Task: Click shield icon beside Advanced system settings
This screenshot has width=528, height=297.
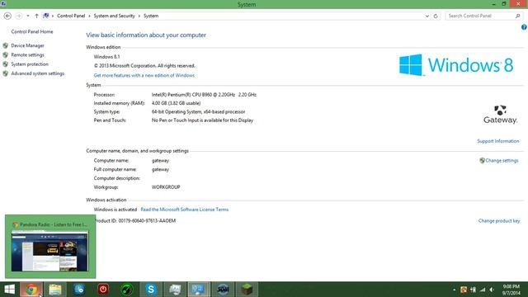Action: [6, 73]
